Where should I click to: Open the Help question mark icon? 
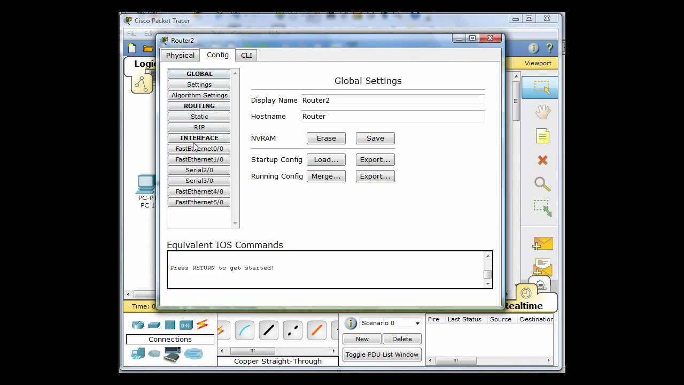tap(549, 48)
